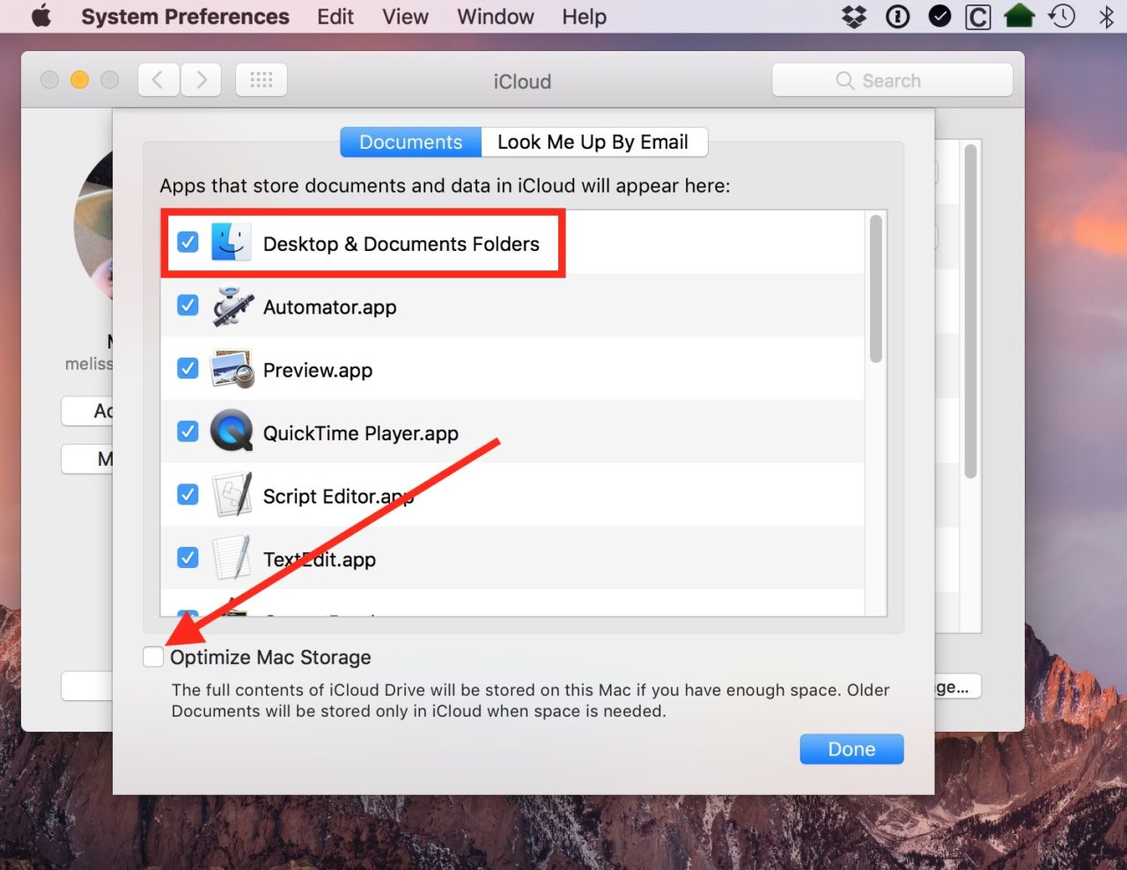This screenshot has width=1127, height=870.
Task: Click the Preview.app icon
Action: tap(232, 370)
